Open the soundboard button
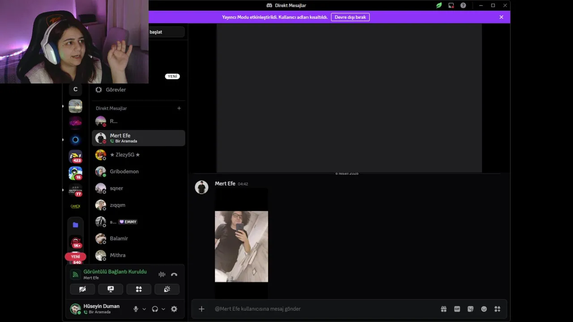Viewport: 573px width, 322px height. click(167, 289)
